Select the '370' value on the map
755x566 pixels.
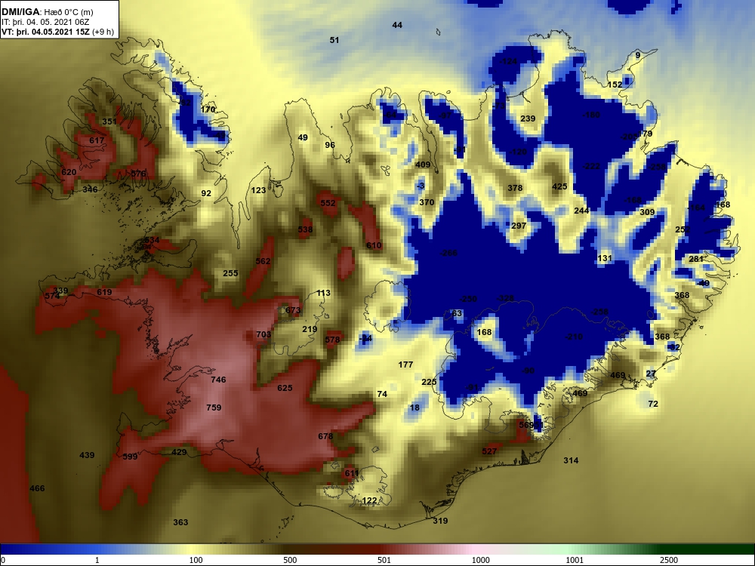click(427, 202)
